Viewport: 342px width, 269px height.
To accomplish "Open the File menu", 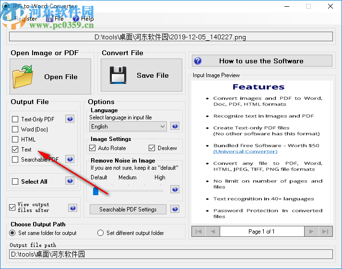I will tap(55, 19).
